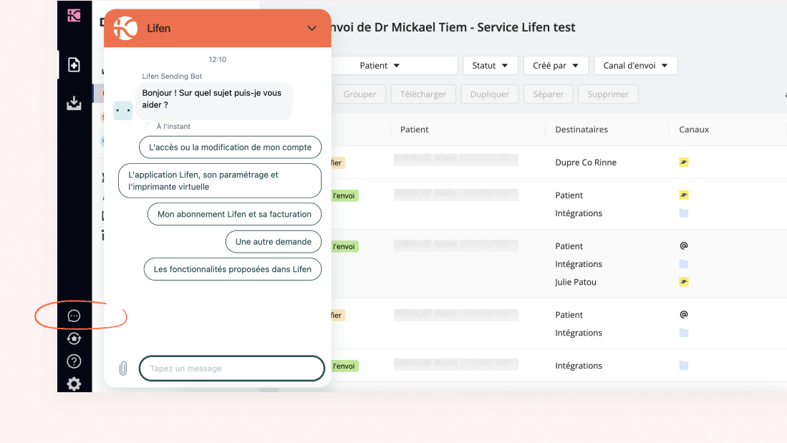Click the 12:10 chat timestamp
The width and height of the screenshot is (787, 443).
point(217,59)
